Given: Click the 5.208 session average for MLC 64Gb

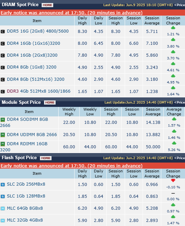Looking at the screenshot, I should click(x=152, y=208).
